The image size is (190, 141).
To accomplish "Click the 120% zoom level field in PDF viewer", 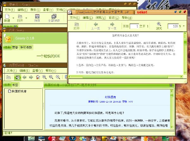I will tap(173, 26).
